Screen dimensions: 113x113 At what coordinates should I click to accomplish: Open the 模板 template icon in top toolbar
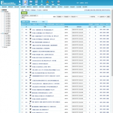(x=36, y=2)
